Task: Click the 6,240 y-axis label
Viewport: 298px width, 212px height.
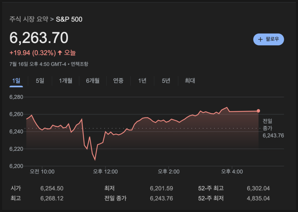Action: [x=16, y=132]
